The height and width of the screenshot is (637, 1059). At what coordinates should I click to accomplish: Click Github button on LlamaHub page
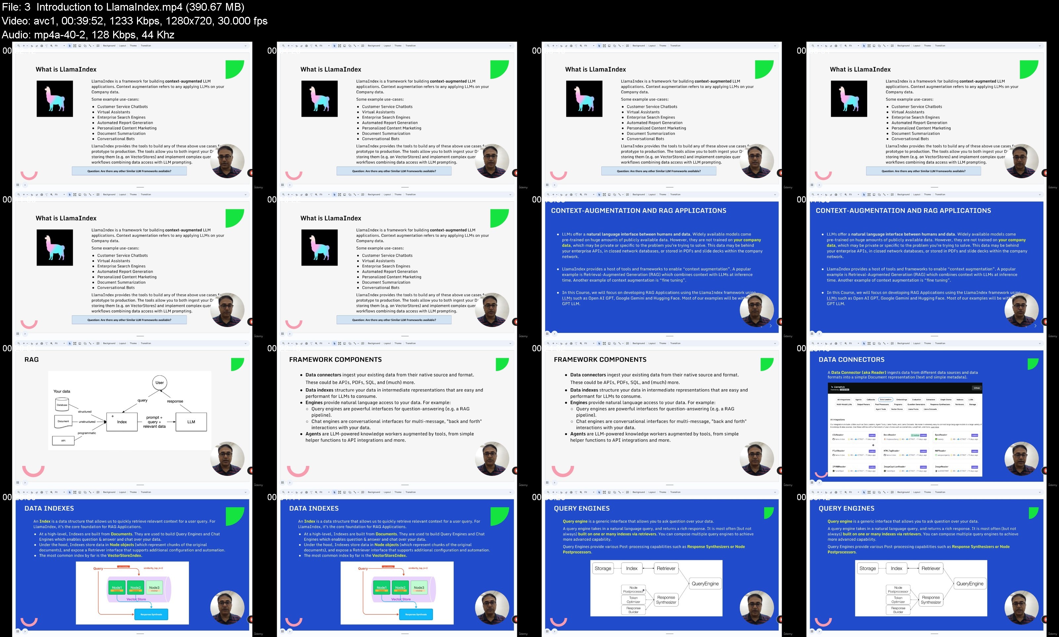(x=977, y=388)
